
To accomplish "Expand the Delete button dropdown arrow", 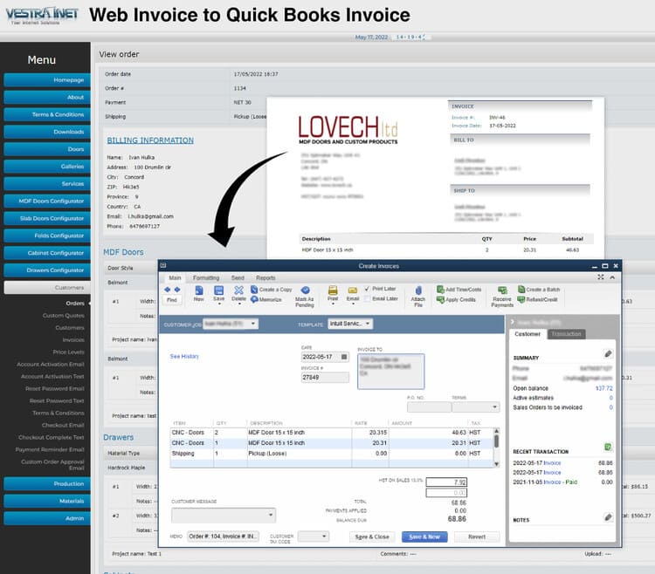I will tap(239, 304).
